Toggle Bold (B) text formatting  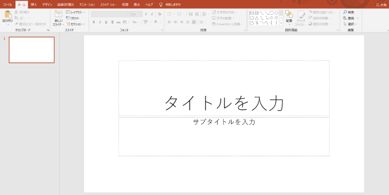point(94,22)
